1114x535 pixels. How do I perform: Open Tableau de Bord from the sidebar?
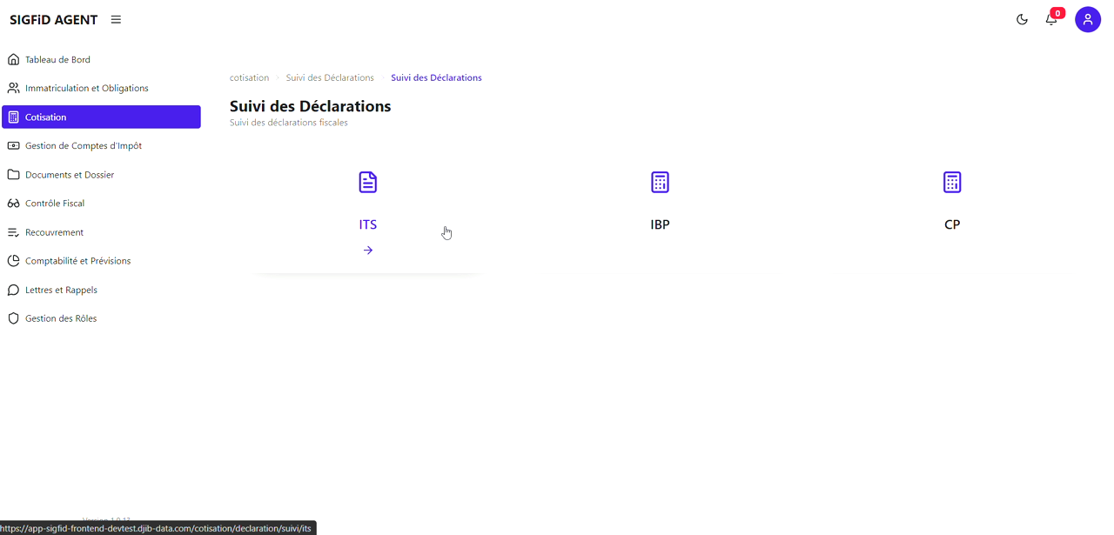click(57, 60)
